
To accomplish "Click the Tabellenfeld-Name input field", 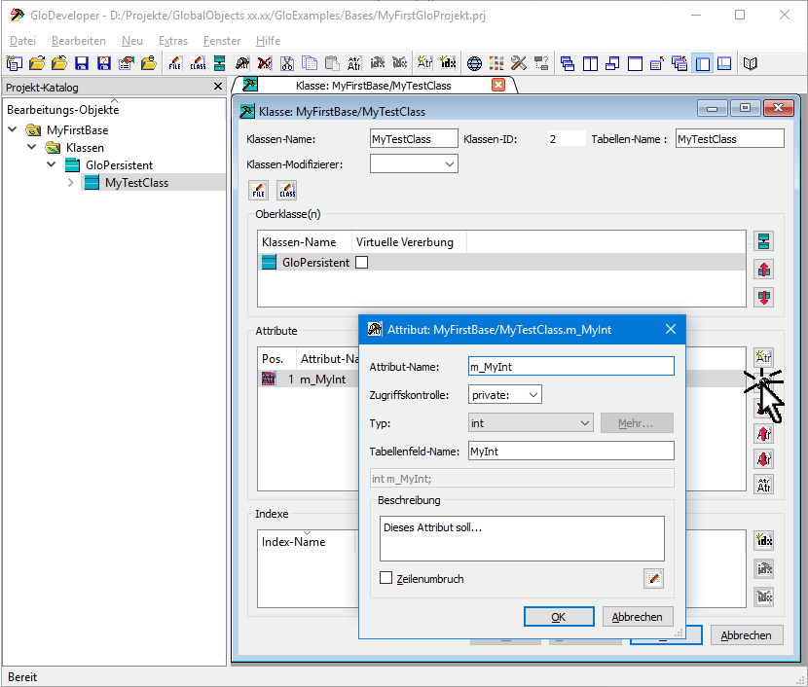I will (x=571, y=452).
